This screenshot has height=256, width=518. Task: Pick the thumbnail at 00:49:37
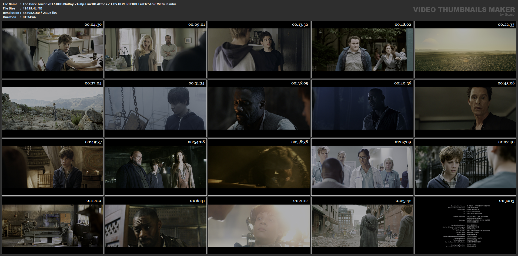click(x=52, y=167)
